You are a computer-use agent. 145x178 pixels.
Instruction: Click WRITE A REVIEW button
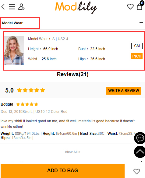[x=124, y=91]
